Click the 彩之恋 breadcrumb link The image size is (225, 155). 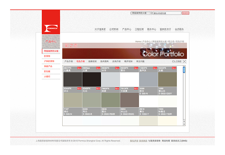pyautogui.click(x=171, y=42)
